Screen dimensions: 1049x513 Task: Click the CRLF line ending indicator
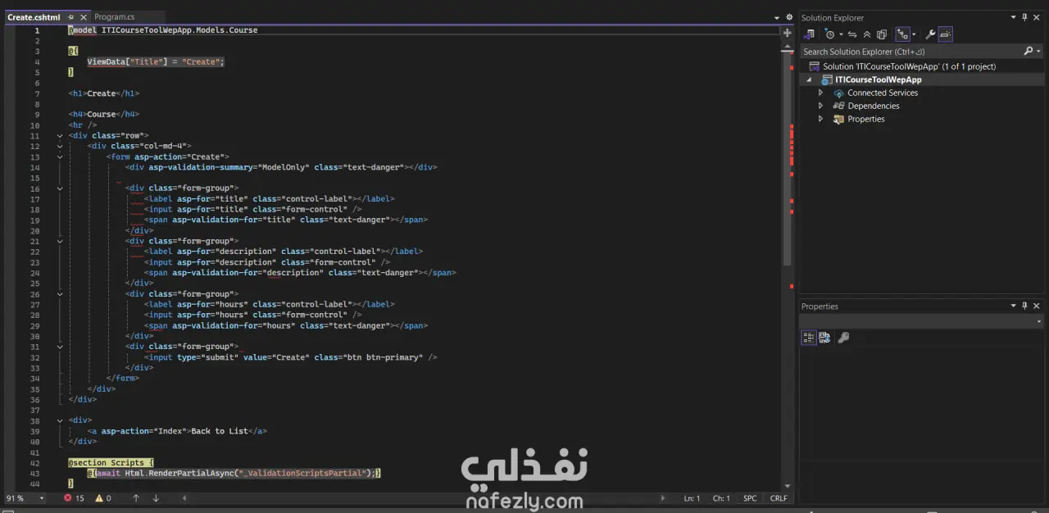(x=779, y=498)
